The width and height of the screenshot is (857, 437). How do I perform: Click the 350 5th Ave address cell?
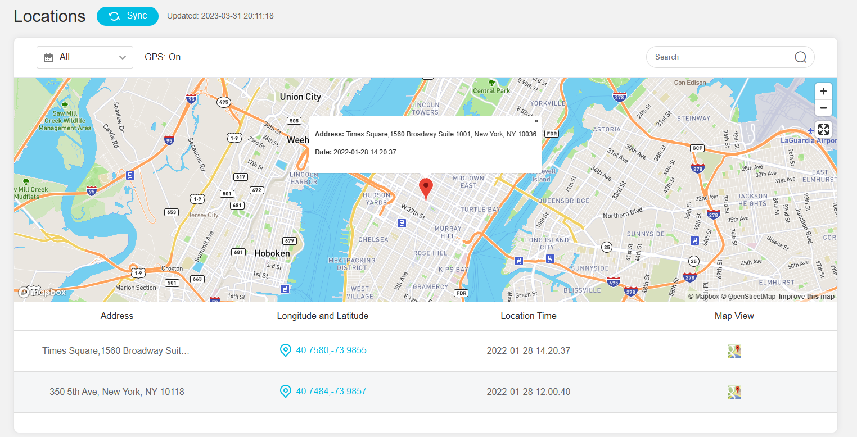(x=117, y=392)
